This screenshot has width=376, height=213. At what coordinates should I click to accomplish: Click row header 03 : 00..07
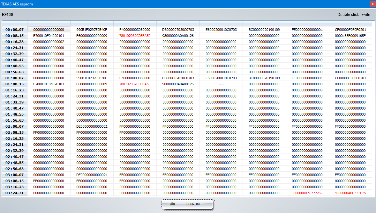[15, 175]
